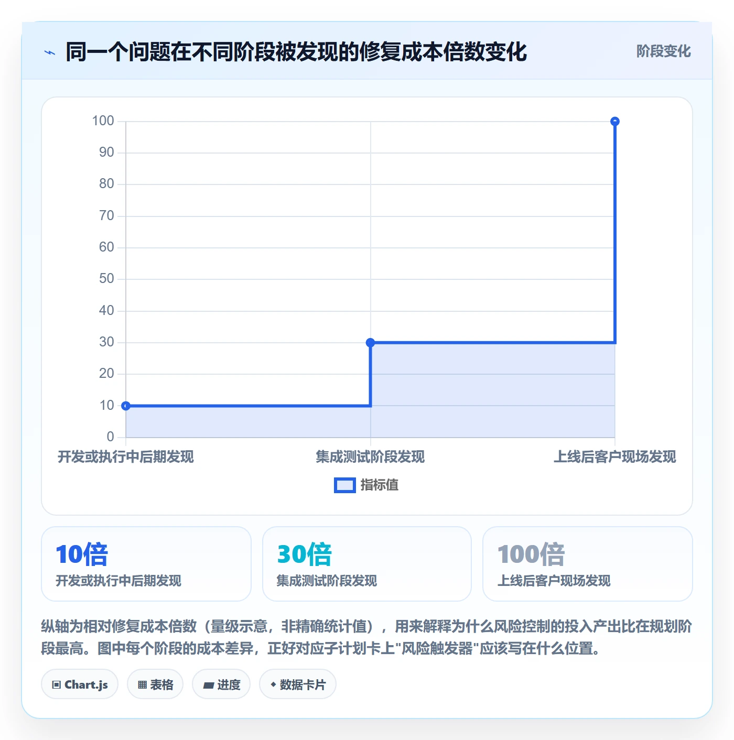
Task: Click the y-axis tick label 50
Action: [x=106, y=279]
